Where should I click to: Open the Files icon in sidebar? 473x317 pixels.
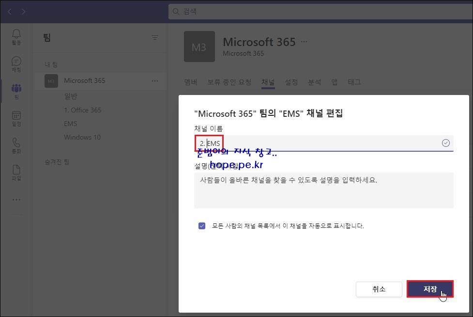pyautogui.click(x=16, y=173)
